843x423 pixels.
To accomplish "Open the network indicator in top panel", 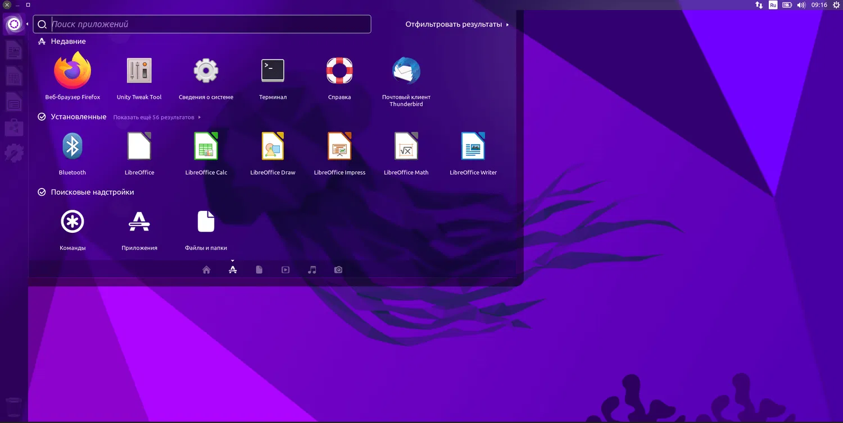I will coord(759,5).
